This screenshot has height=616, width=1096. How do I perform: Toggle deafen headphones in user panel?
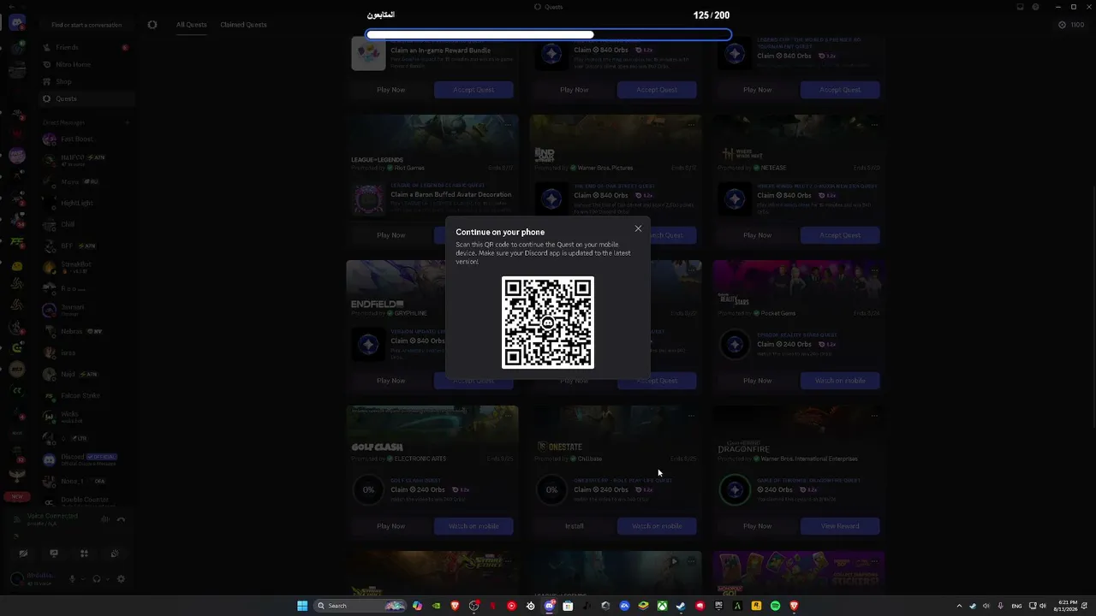coord(96,579)
